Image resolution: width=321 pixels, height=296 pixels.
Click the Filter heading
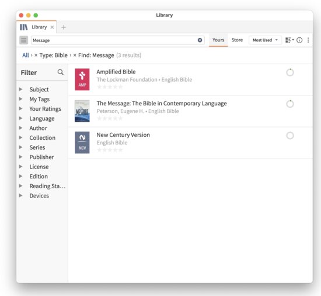pyautogui.click(x=29, y=73)
